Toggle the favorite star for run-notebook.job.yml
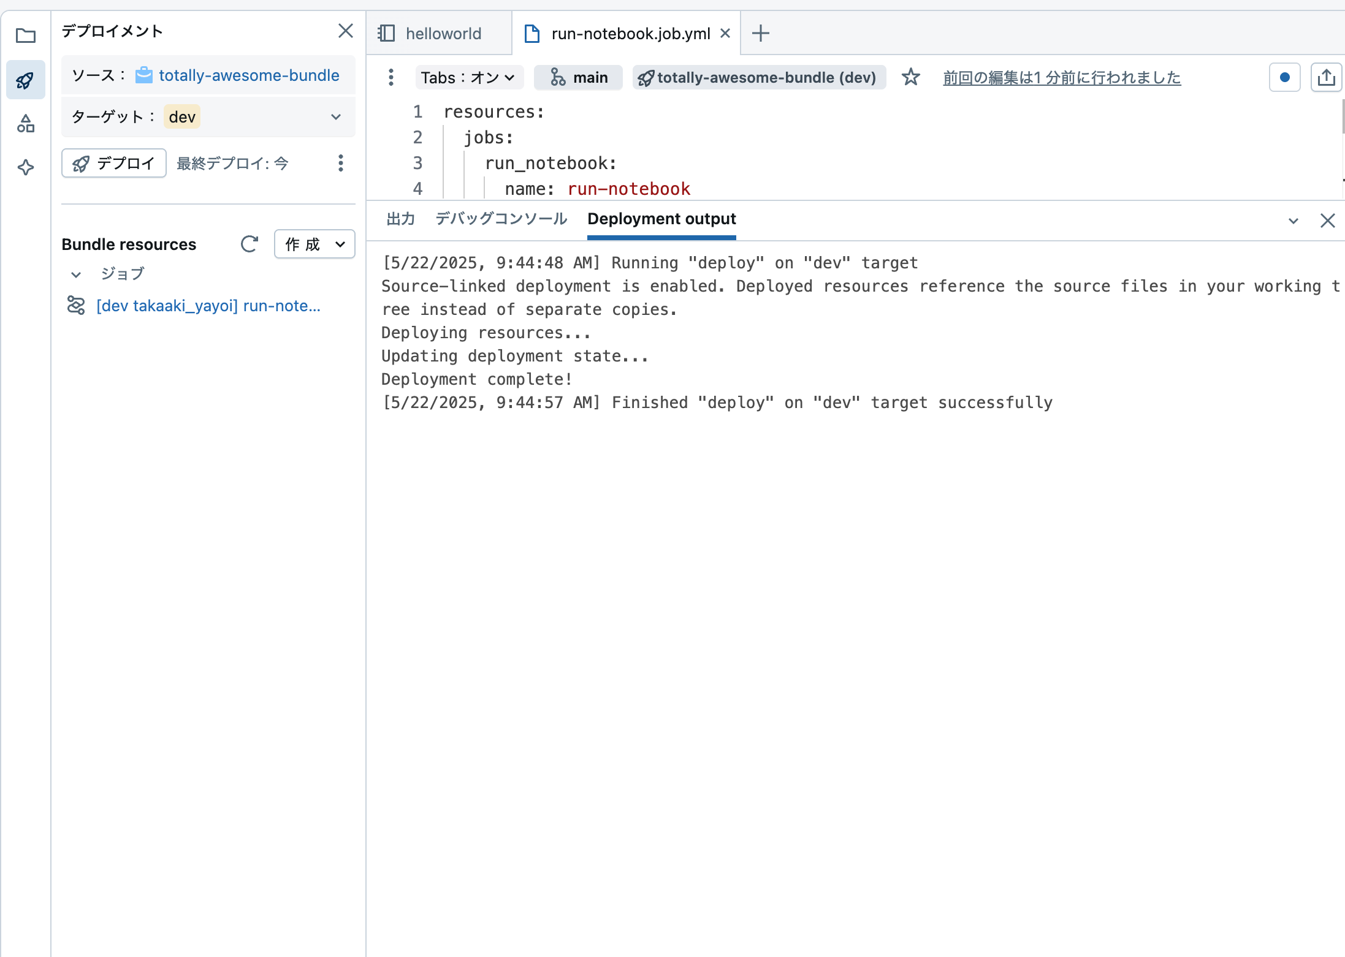The height and width of the screenshot is (957, 1345). point(911,77)
